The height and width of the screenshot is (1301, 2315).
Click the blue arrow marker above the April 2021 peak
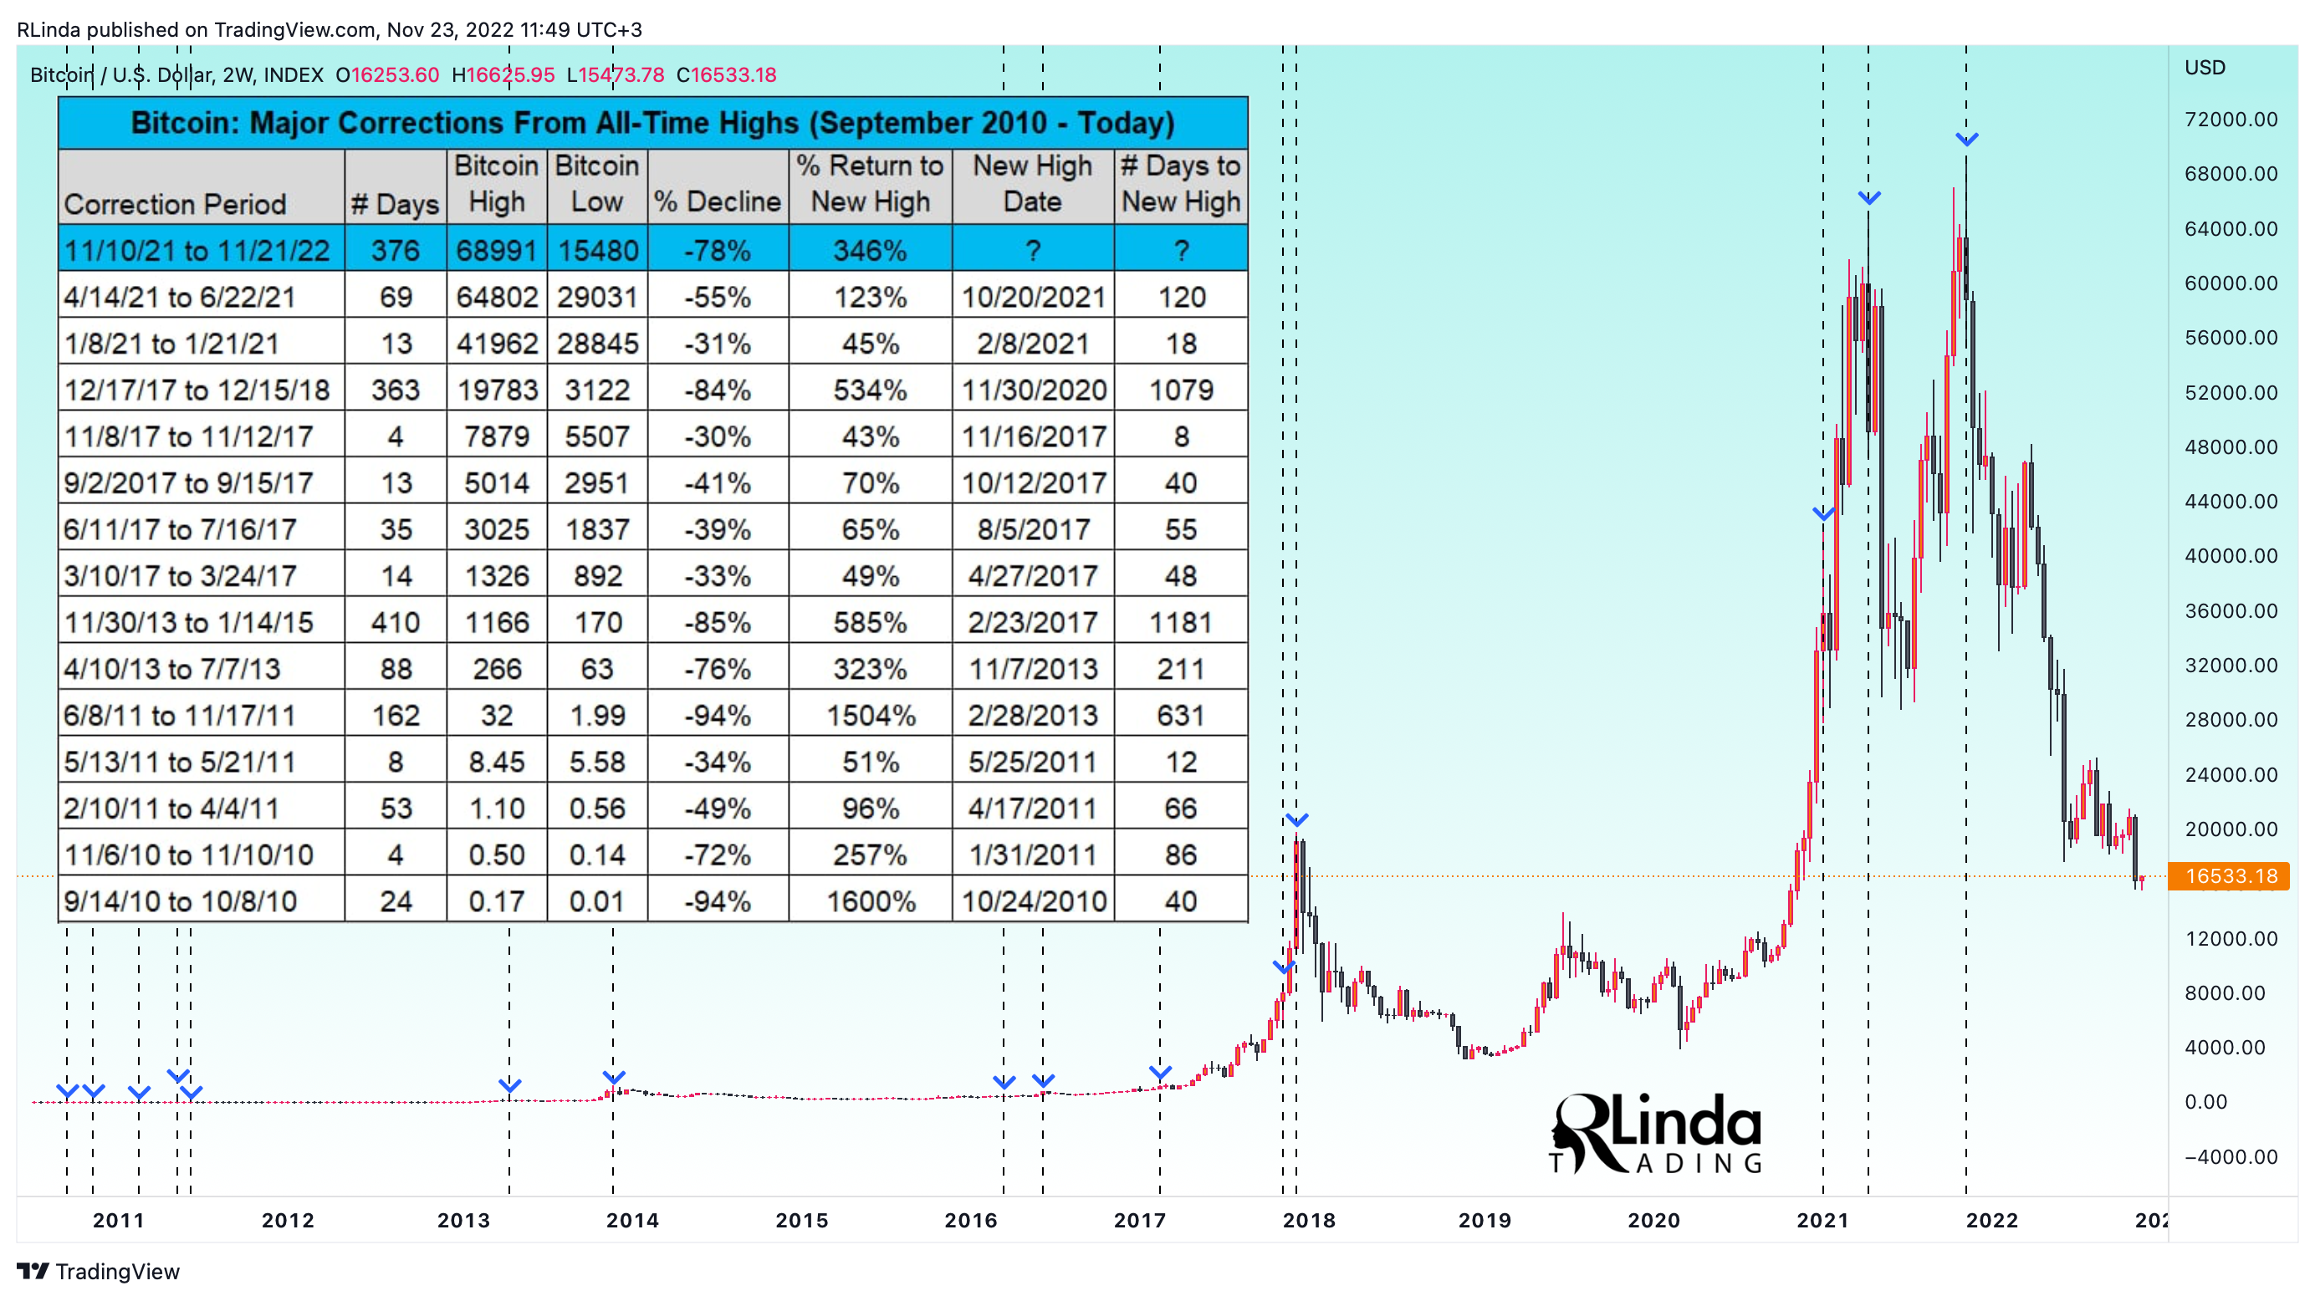[1869, 197]
